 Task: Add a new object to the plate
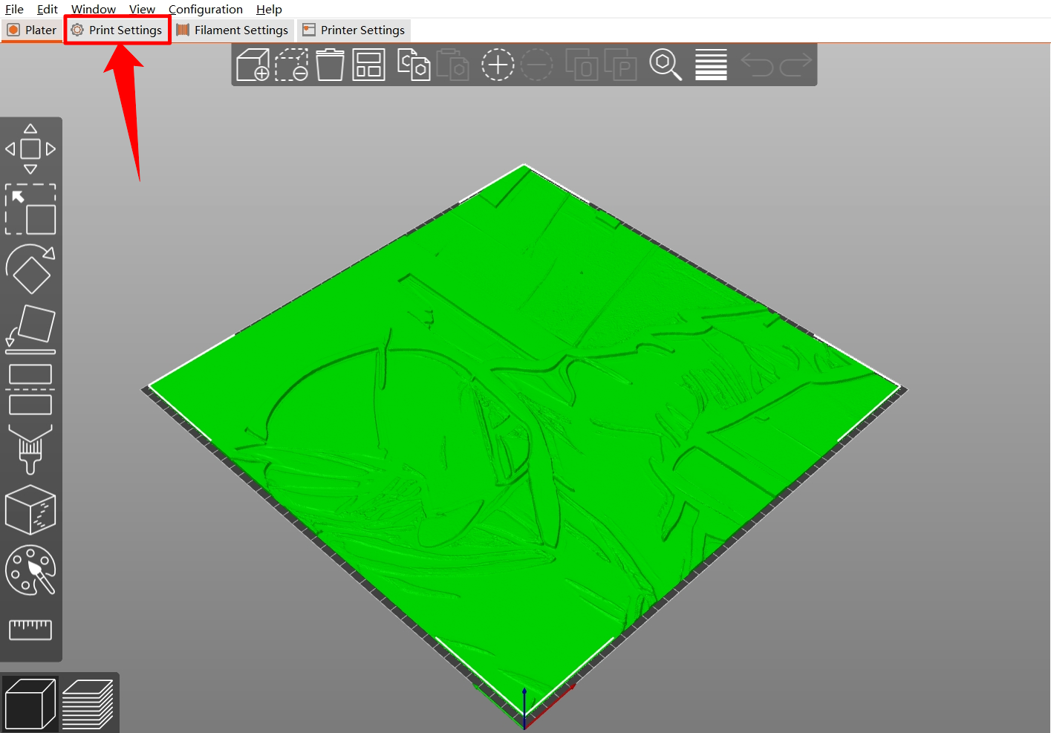(253, 65)
